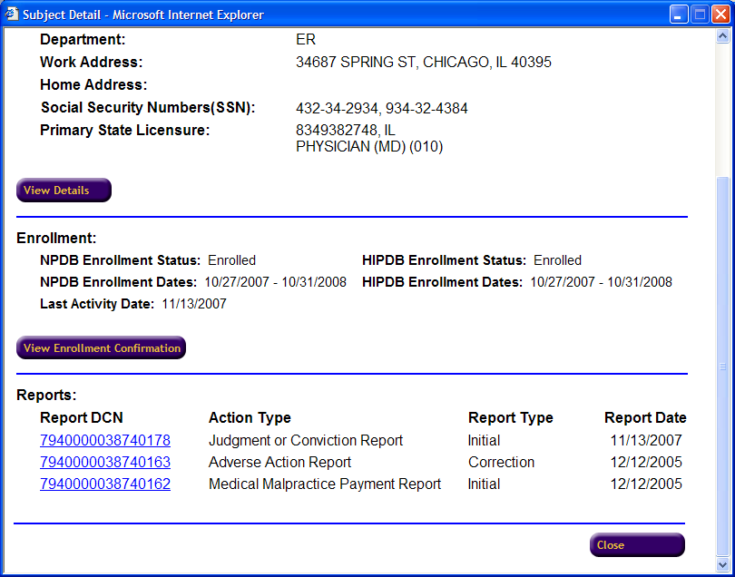This screenshot has width=735, height=577.
Task: Minimize the Subject Detail window
Action: (678, 15)
